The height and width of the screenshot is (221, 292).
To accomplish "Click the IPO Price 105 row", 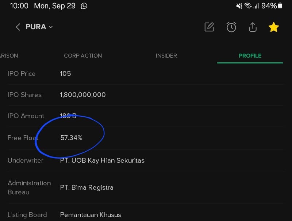I will pos(65,74).
